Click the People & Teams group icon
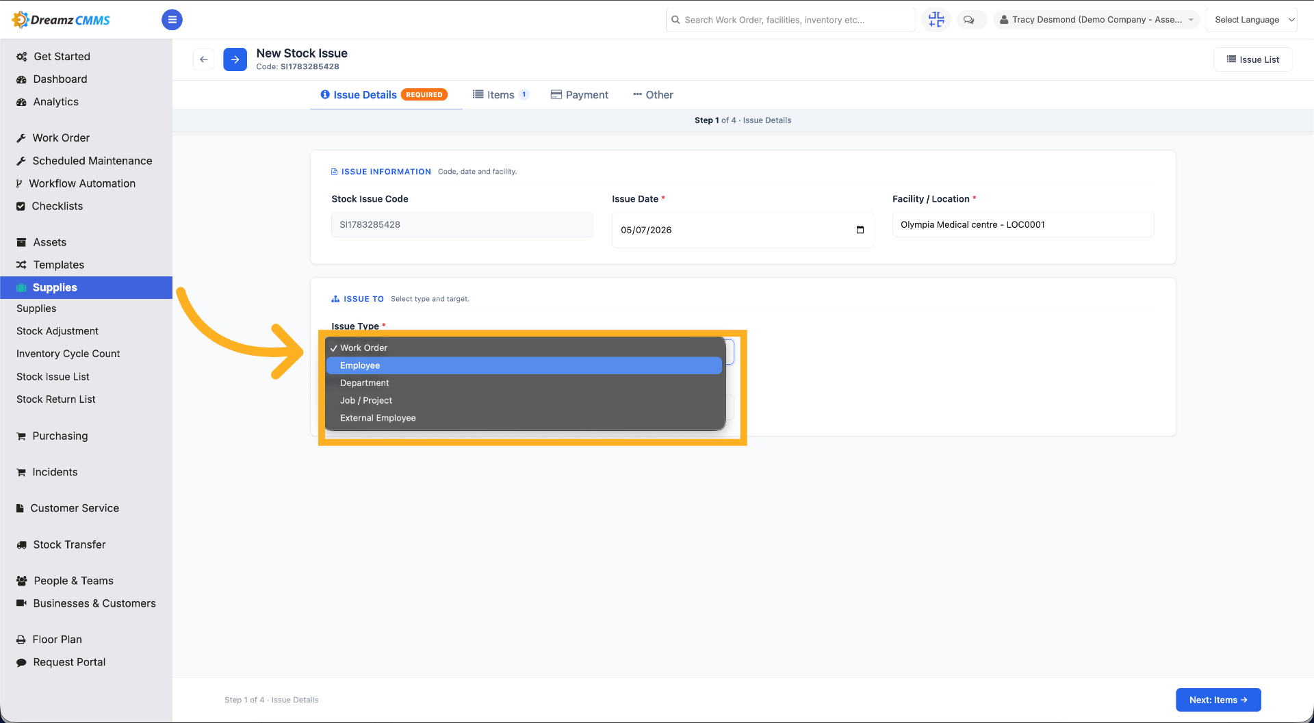Screen dimensions: 1314x723 point(22,581)
